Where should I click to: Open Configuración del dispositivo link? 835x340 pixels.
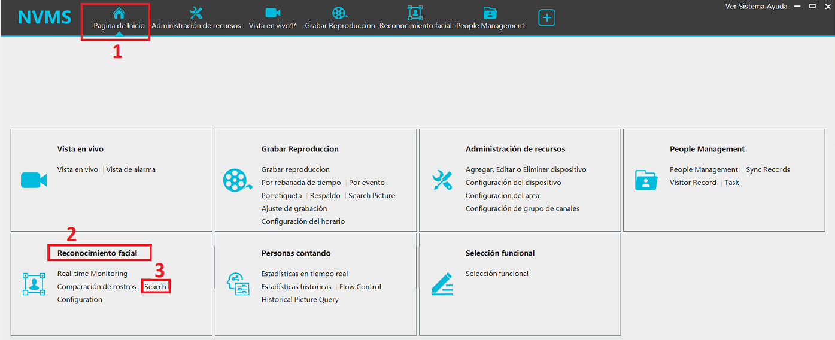tap(513, 183)
